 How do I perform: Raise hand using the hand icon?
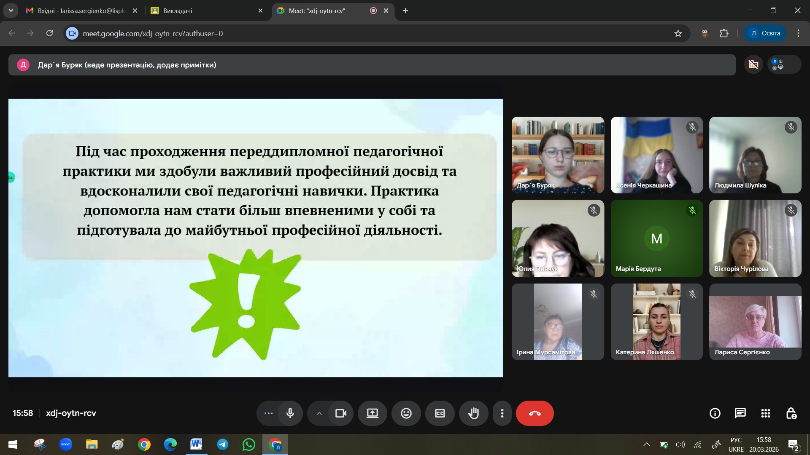point(473,413)
